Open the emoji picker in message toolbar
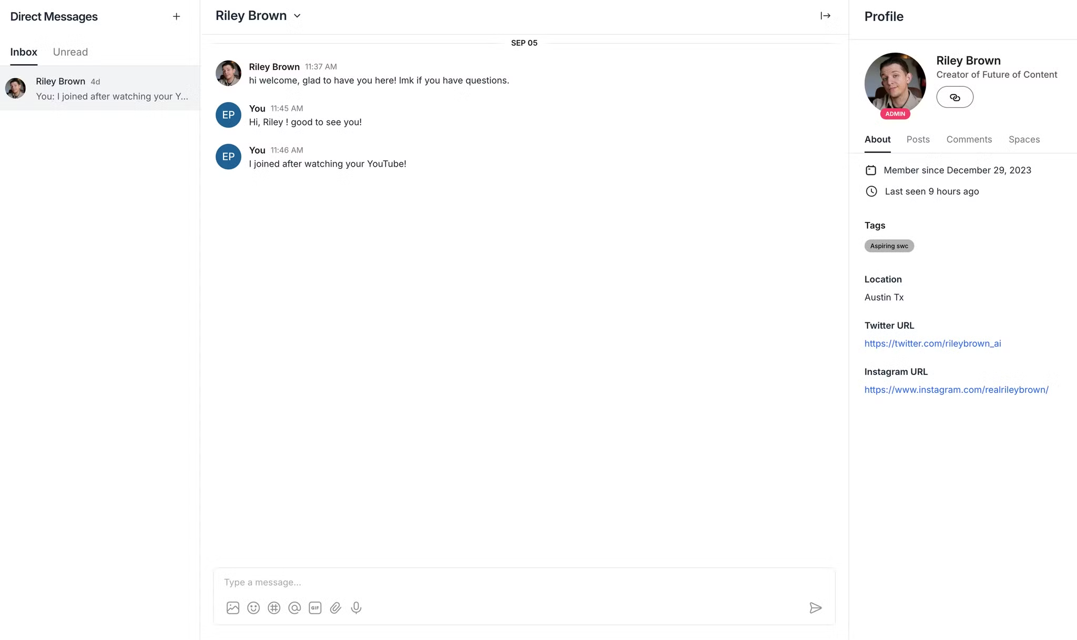Screen dimensions: 1077x640 [x=253, y=608]
